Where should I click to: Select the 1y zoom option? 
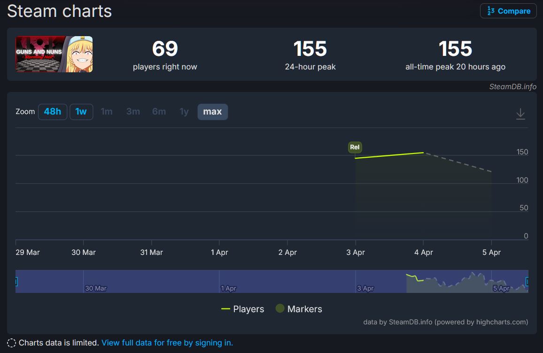coord(184,112)
